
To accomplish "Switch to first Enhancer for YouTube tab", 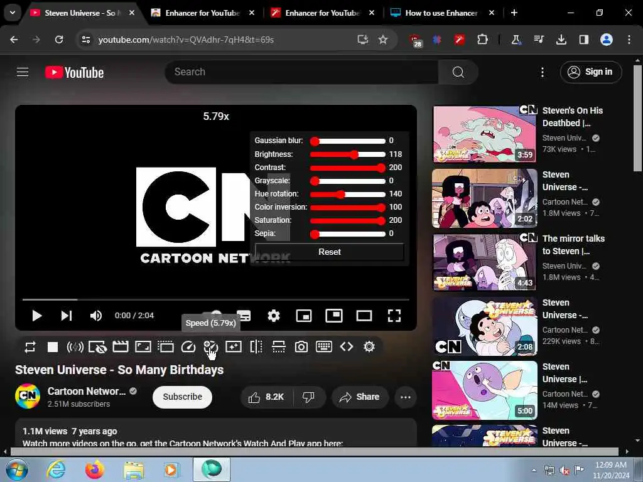I will click(202, 13).
